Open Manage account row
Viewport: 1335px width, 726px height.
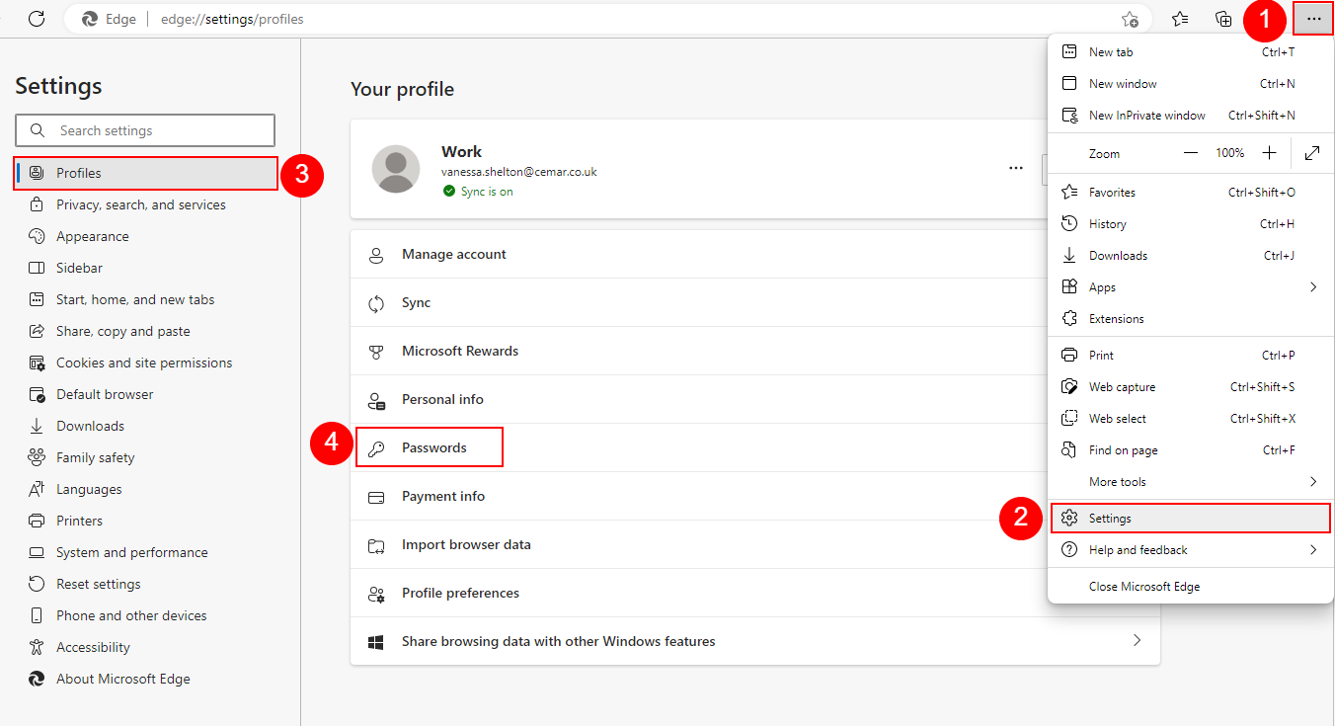point(453,254)
